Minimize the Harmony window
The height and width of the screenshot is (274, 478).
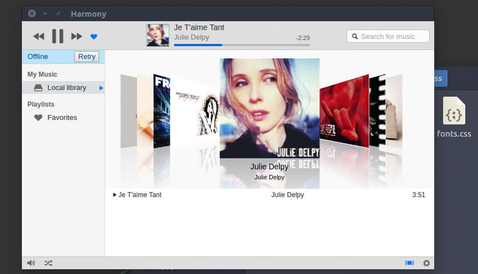(x=45, y=13)
